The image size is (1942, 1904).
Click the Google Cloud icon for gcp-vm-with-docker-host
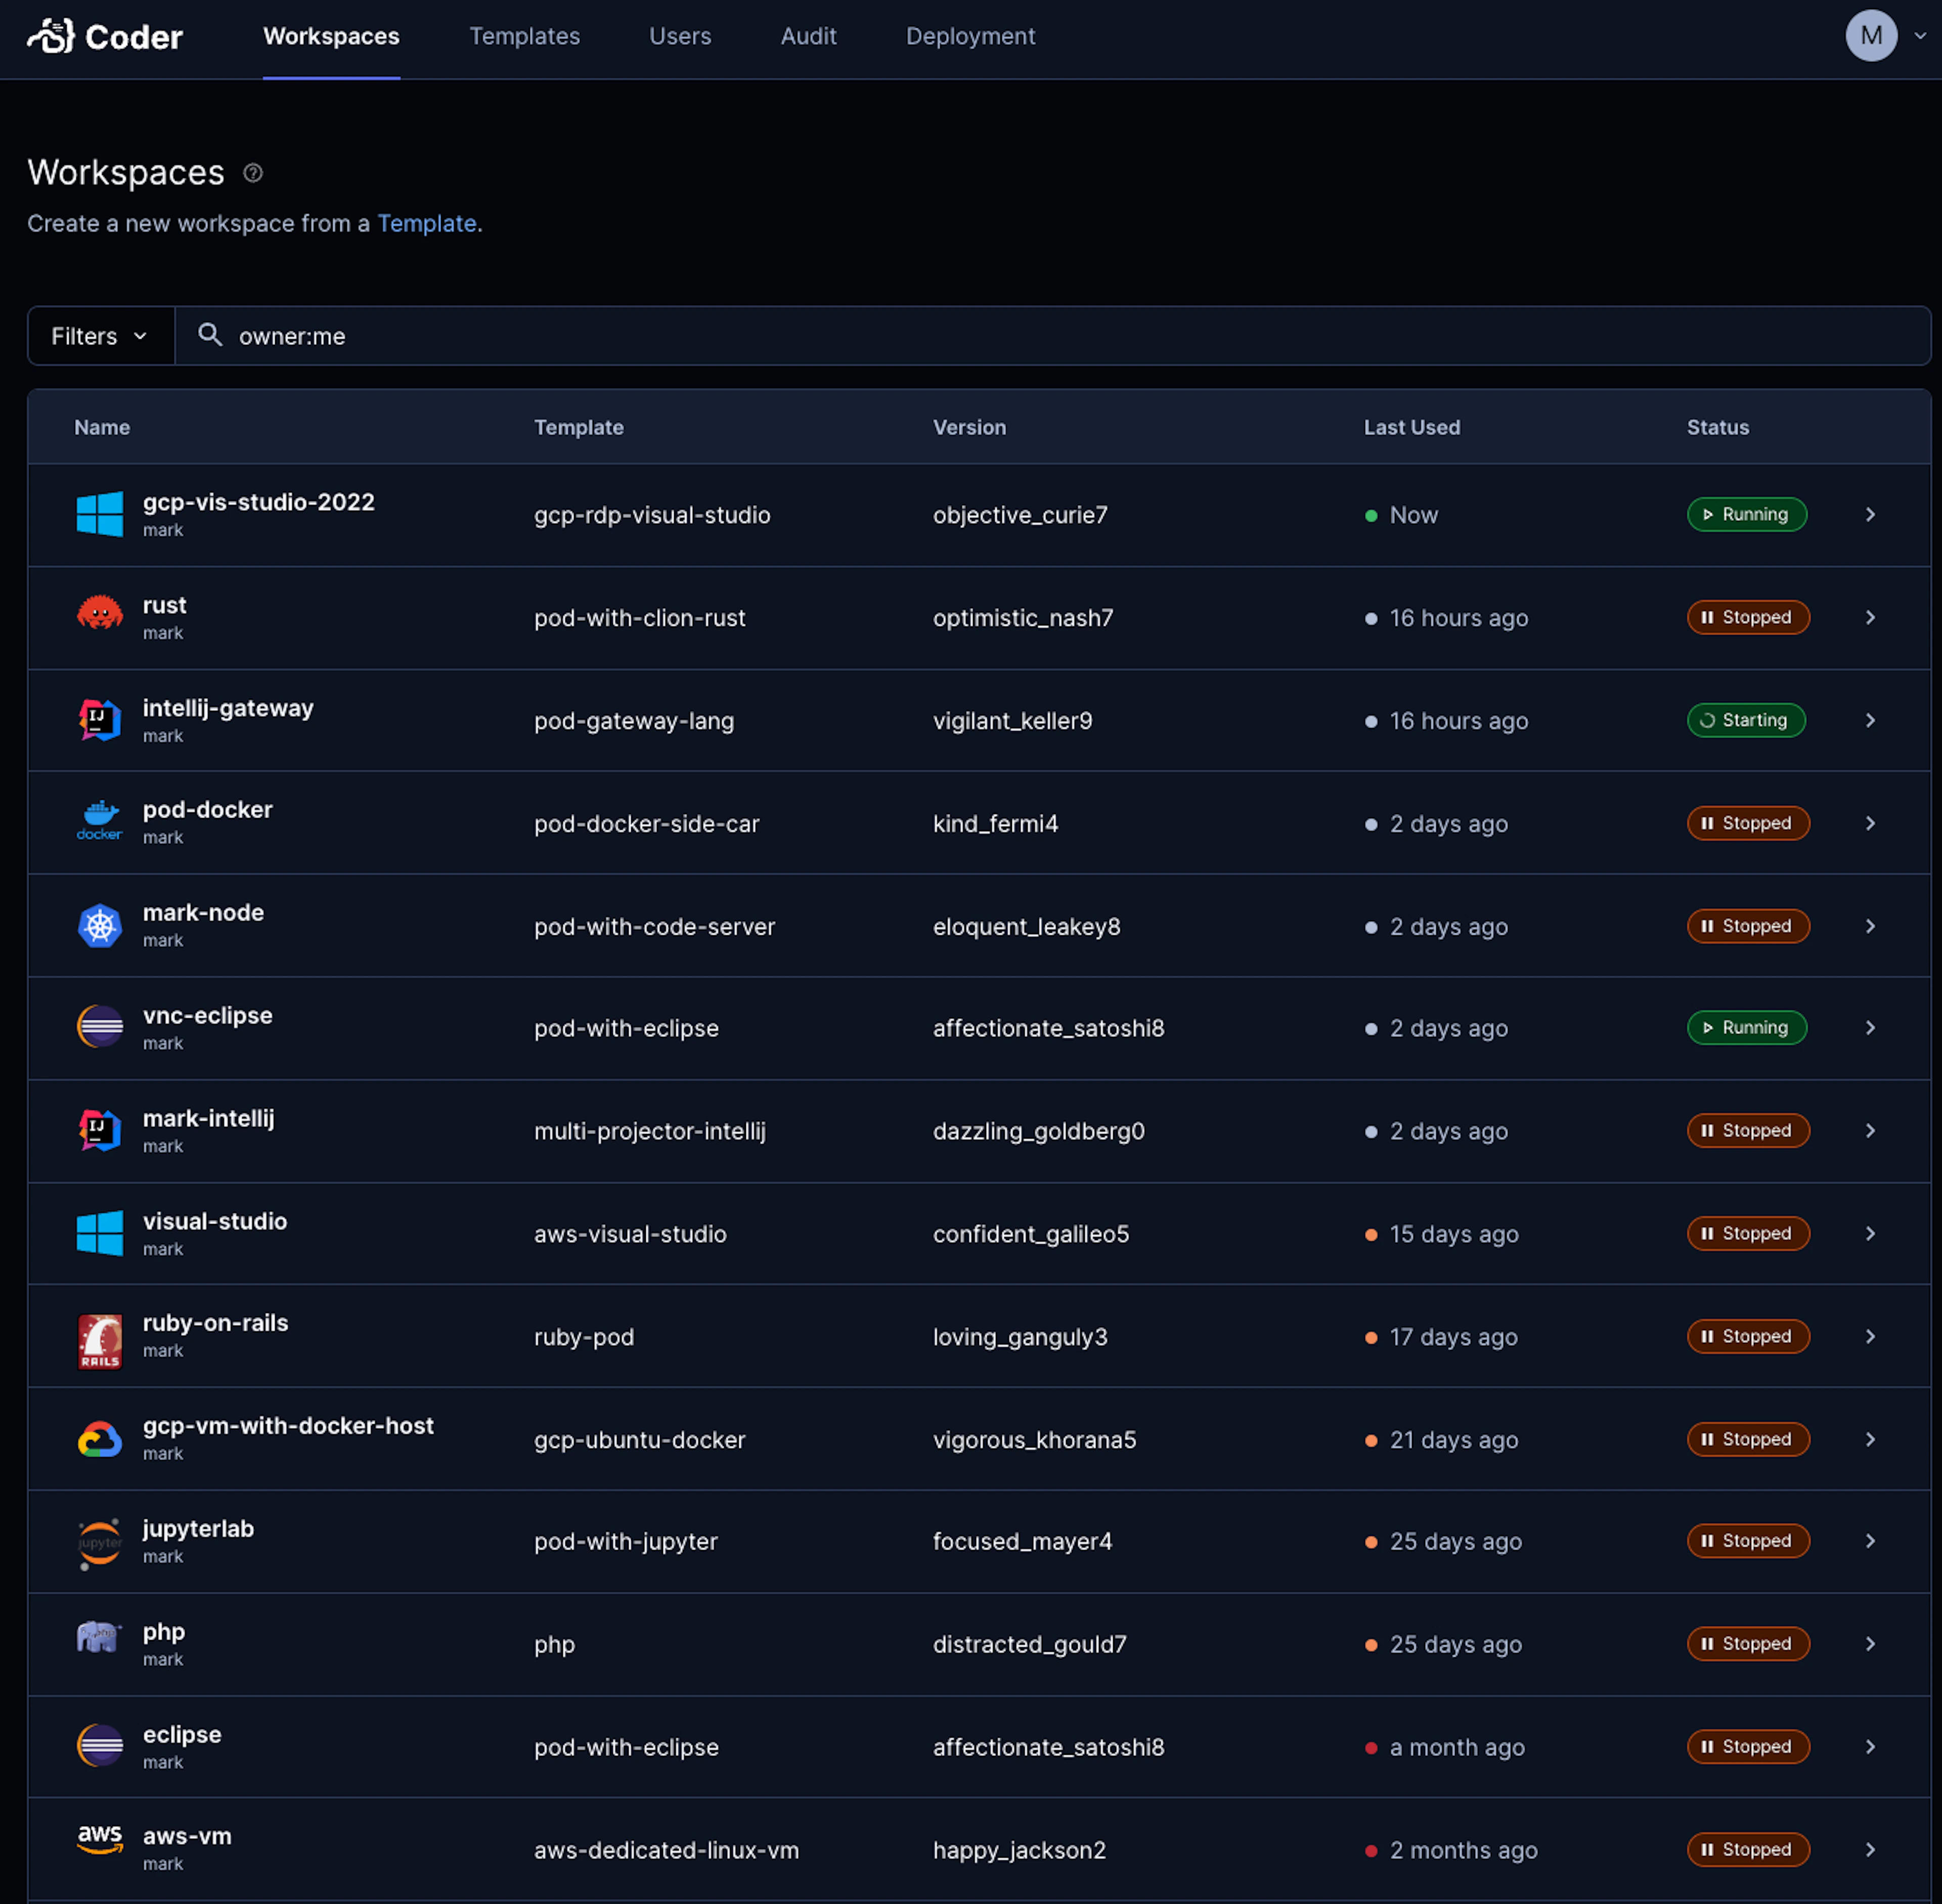100,1440
